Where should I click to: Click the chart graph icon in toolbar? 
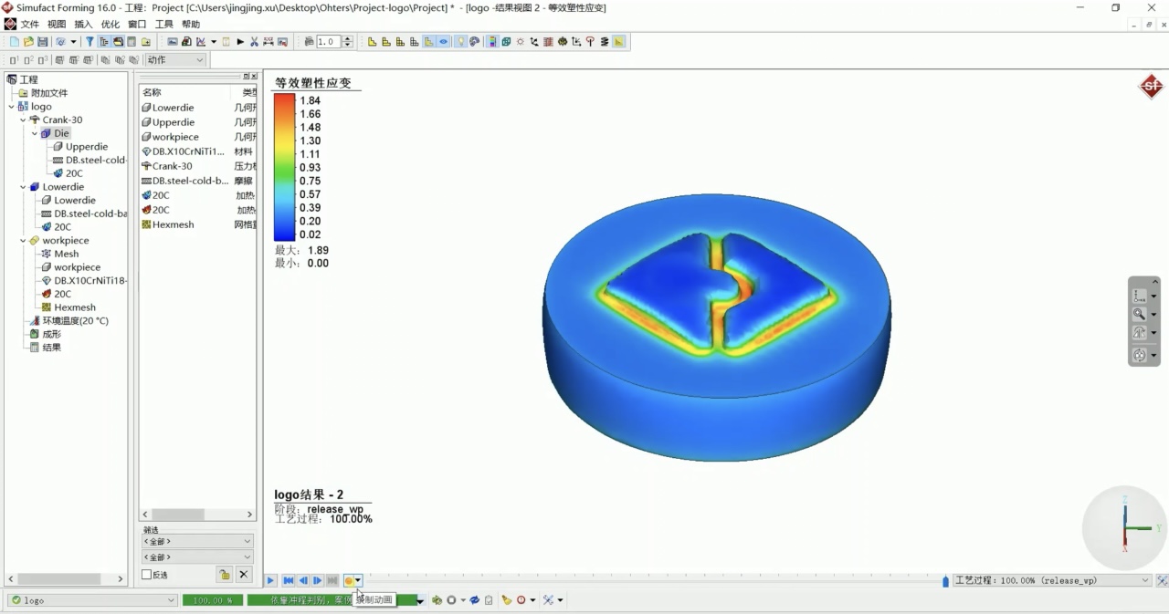(x=201, y=42)
